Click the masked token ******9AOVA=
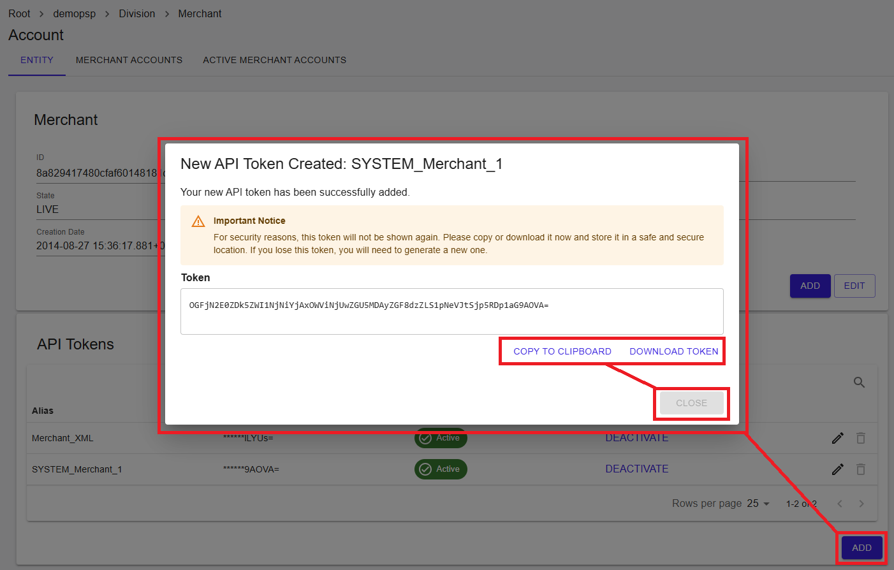The height and width of the screenshot is (570, 894). (251, 469)
